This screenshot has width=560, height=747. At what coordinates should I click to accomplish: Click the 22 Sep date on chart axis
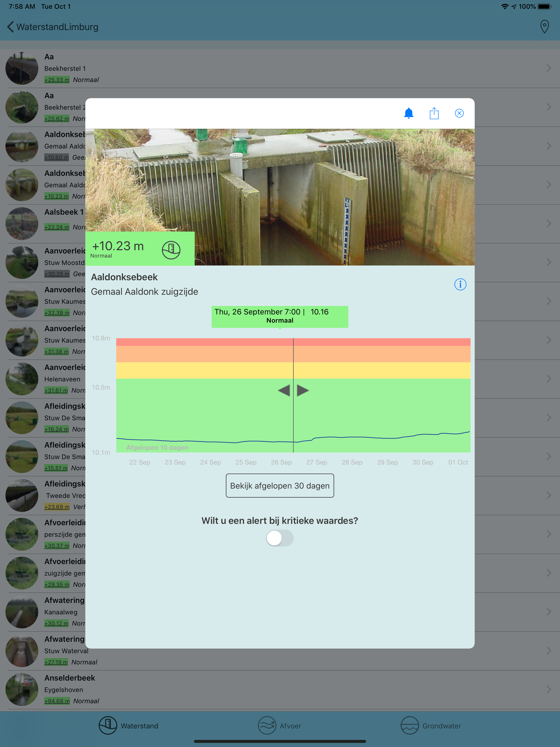coord(139,462)
